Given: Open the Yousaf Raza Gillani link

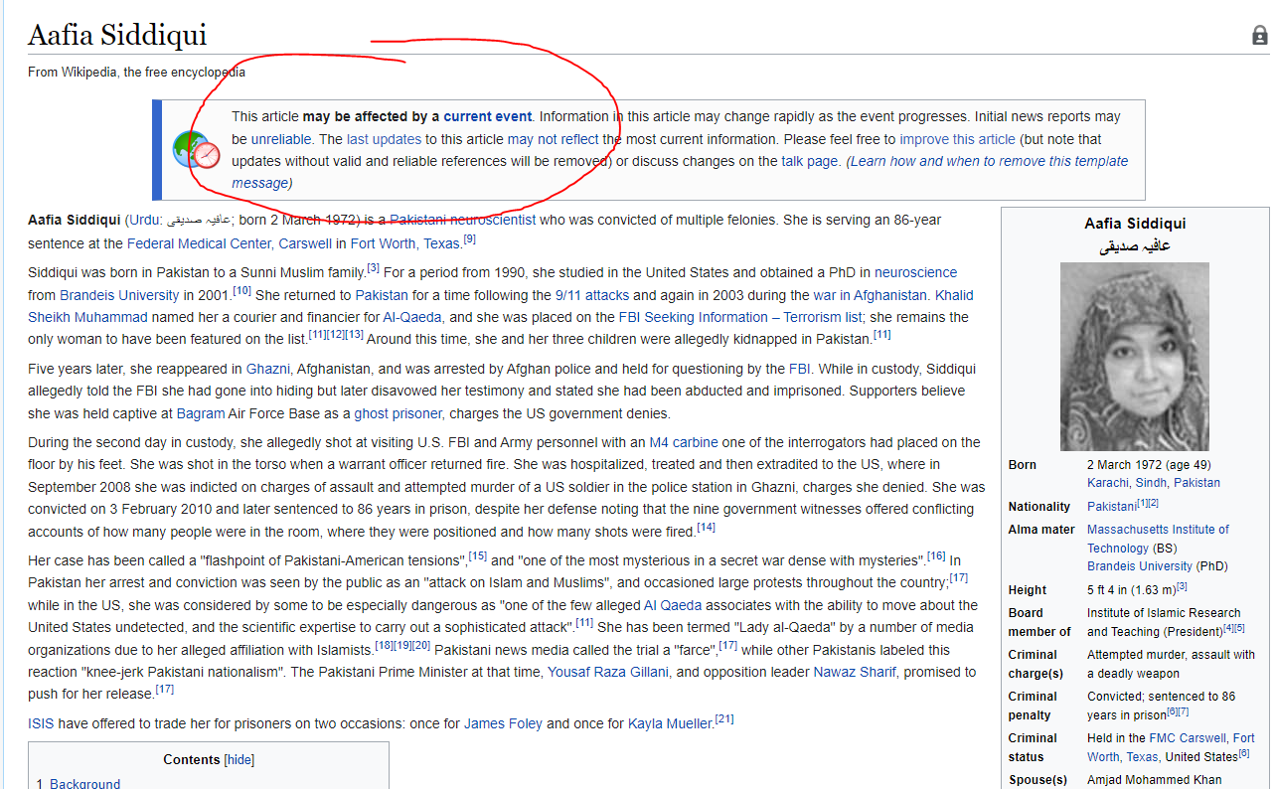Looking at the screenshot, I should tap(609, 672).
